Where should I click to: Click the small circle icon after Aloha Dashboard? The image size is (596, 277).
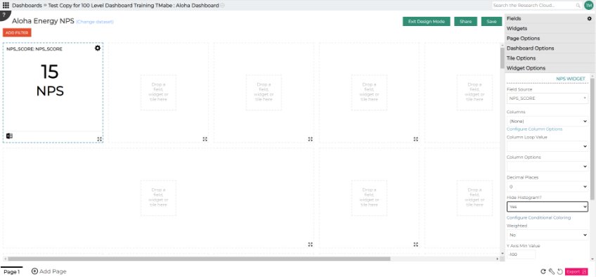tap(222, 6)
